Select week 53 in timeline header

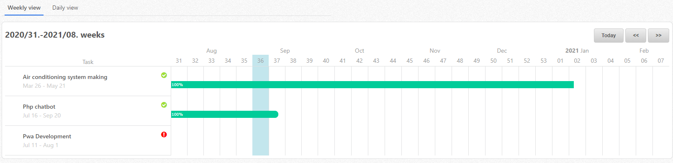point(543,61)
